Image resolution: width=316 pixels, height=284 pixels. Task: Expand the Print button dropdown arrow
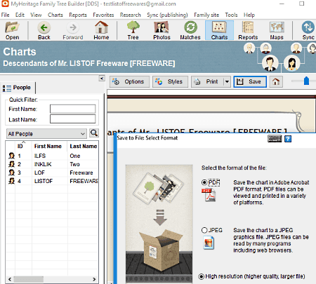(x=227, y=81)
